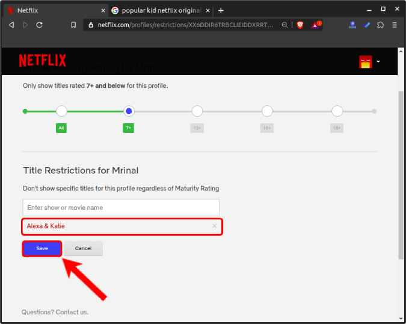Click the browser forward arrow
The height and width of the screenshot is (324, 406).
[25, 25]
